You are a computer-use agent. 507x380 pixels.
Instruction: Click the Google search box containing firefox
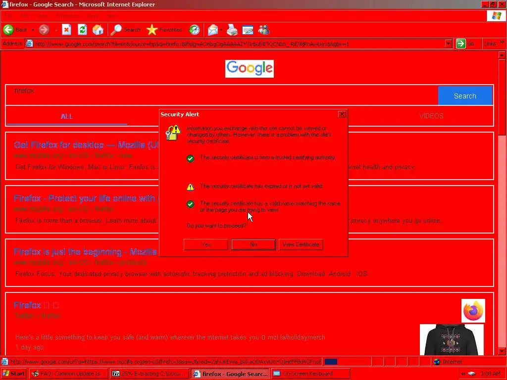tap(222, 95)
